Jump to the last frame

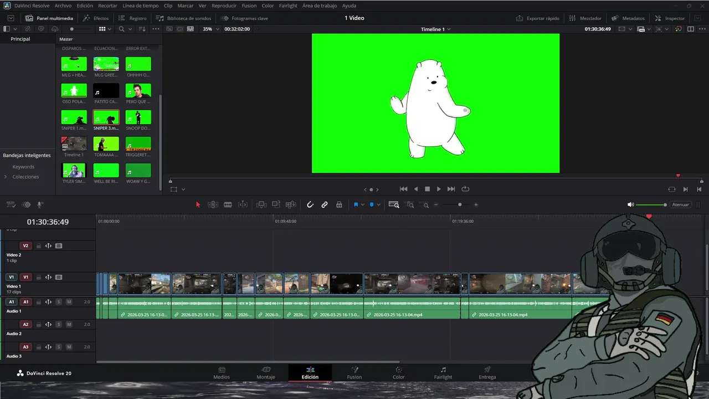tap(451, 189)
